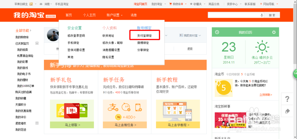
Task: Click the 手机逛淘宝 link
Action: pyautogui.click(x=62, y=4)
